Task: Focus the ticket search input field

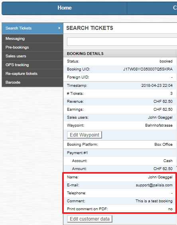Action: click(122, 41)
